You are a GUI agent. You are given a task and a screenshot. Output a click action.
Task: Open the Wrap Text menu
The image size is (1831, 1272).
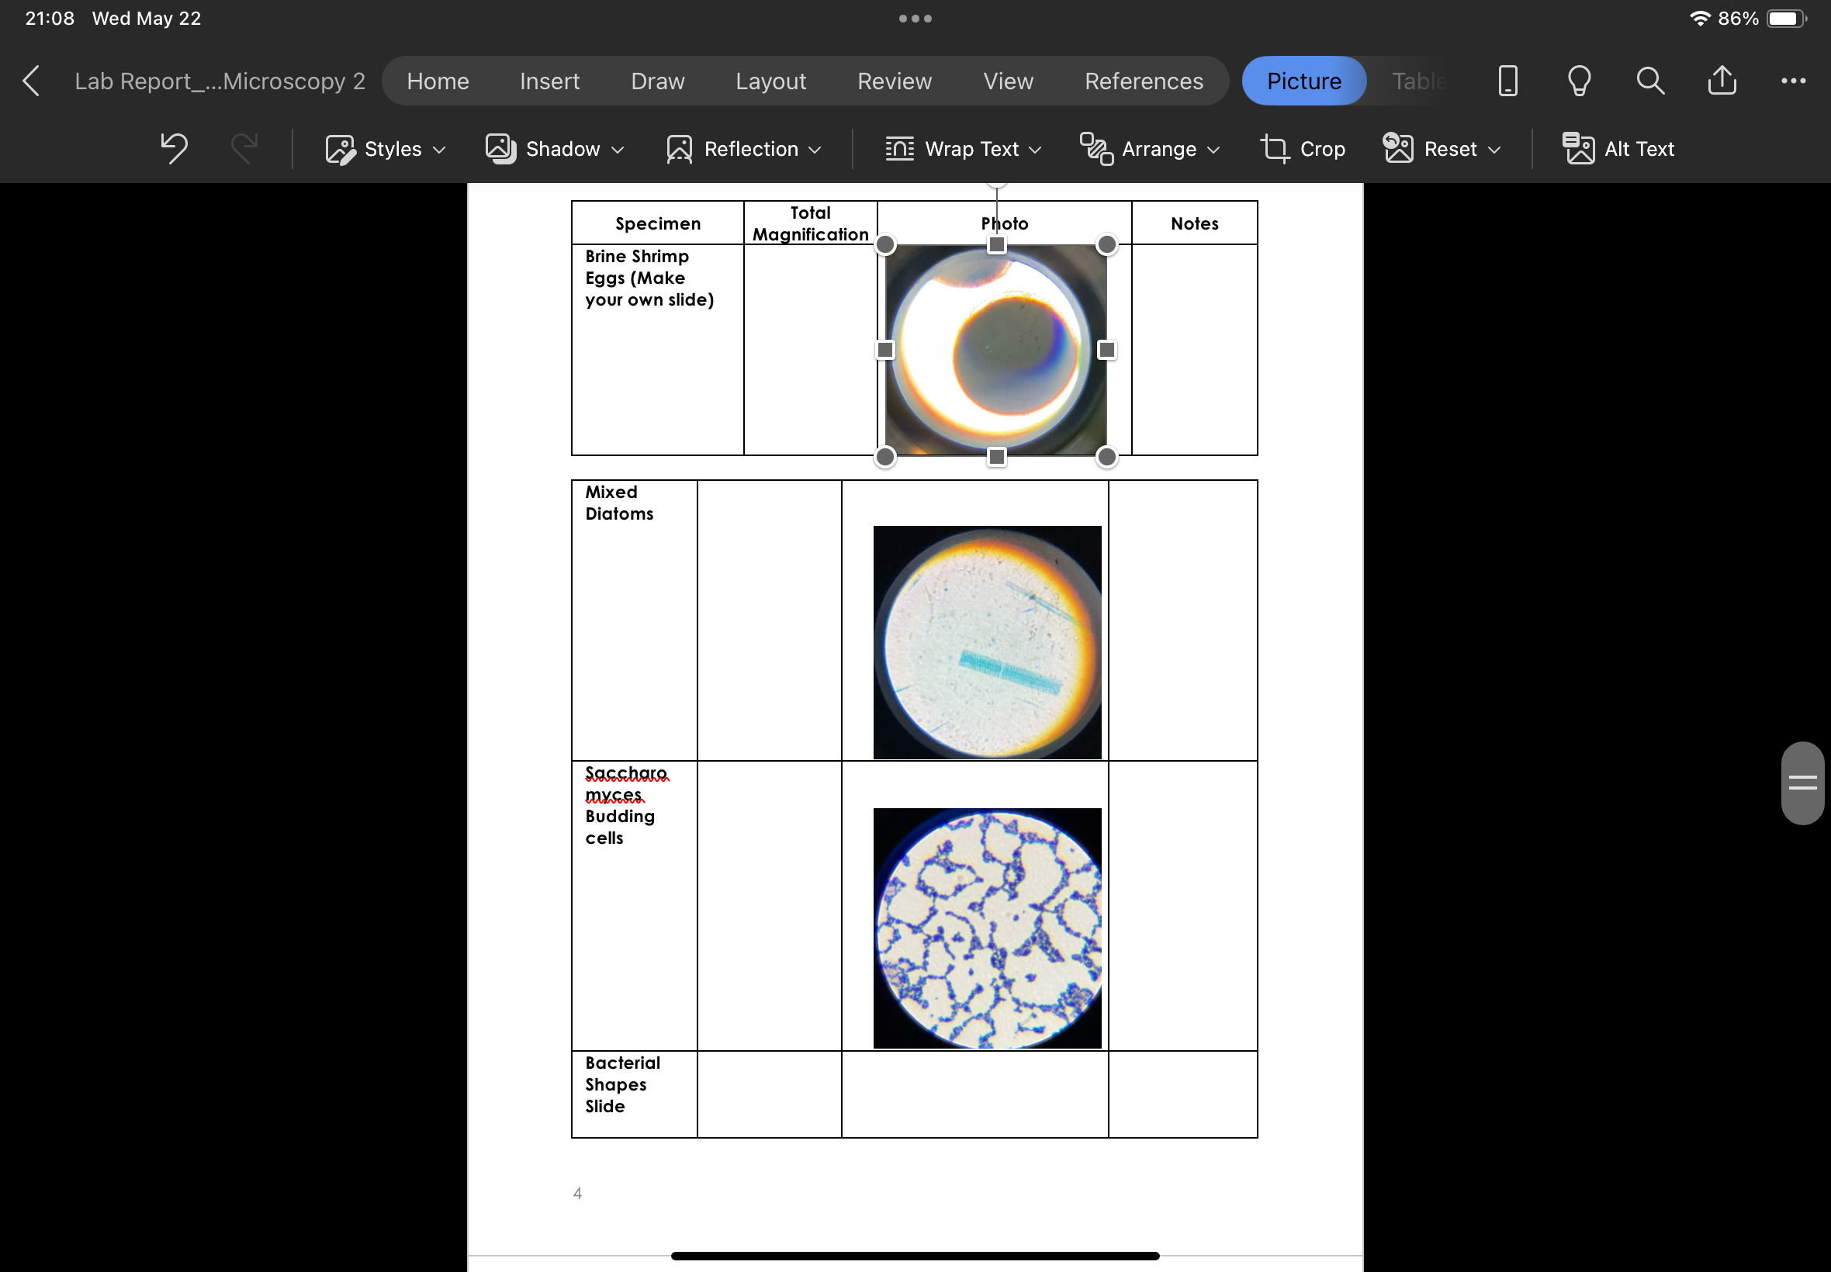point(963,149)
